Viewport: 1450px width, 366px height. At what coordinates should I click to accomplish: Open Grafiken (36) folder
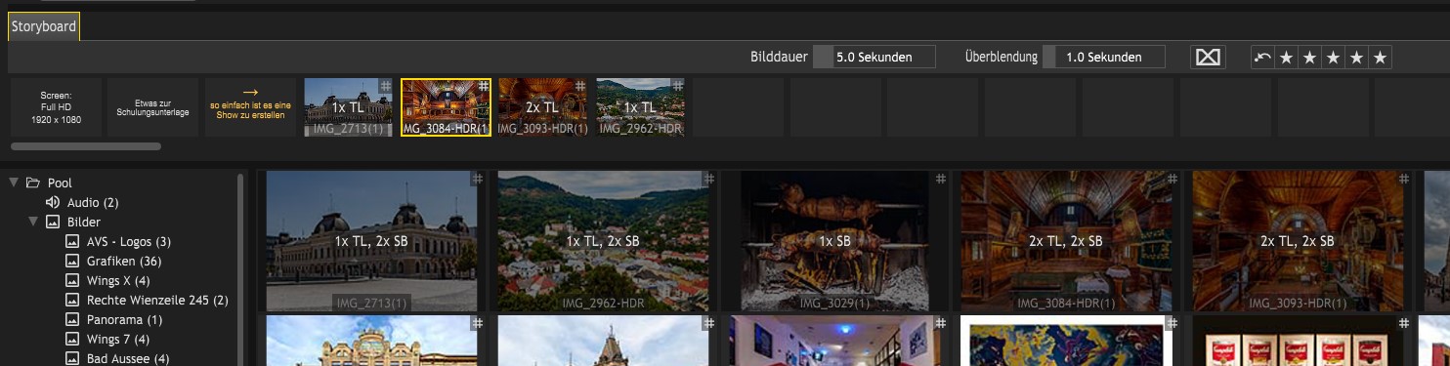point(124,261)
